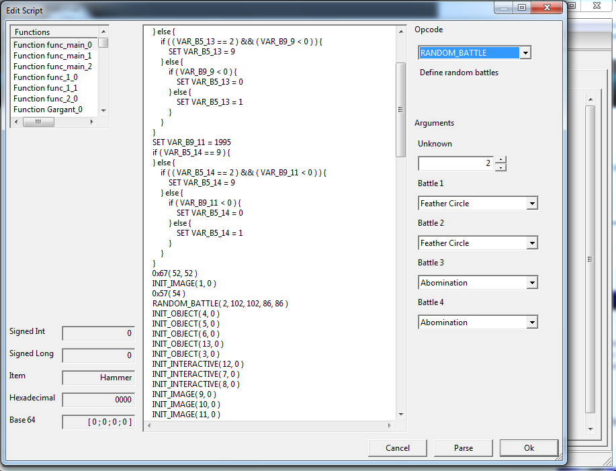Click the if ( VAR_B5_14 == 9 ) line
The height and width of the screenshot is (471, 616).
tap(191, 153)
